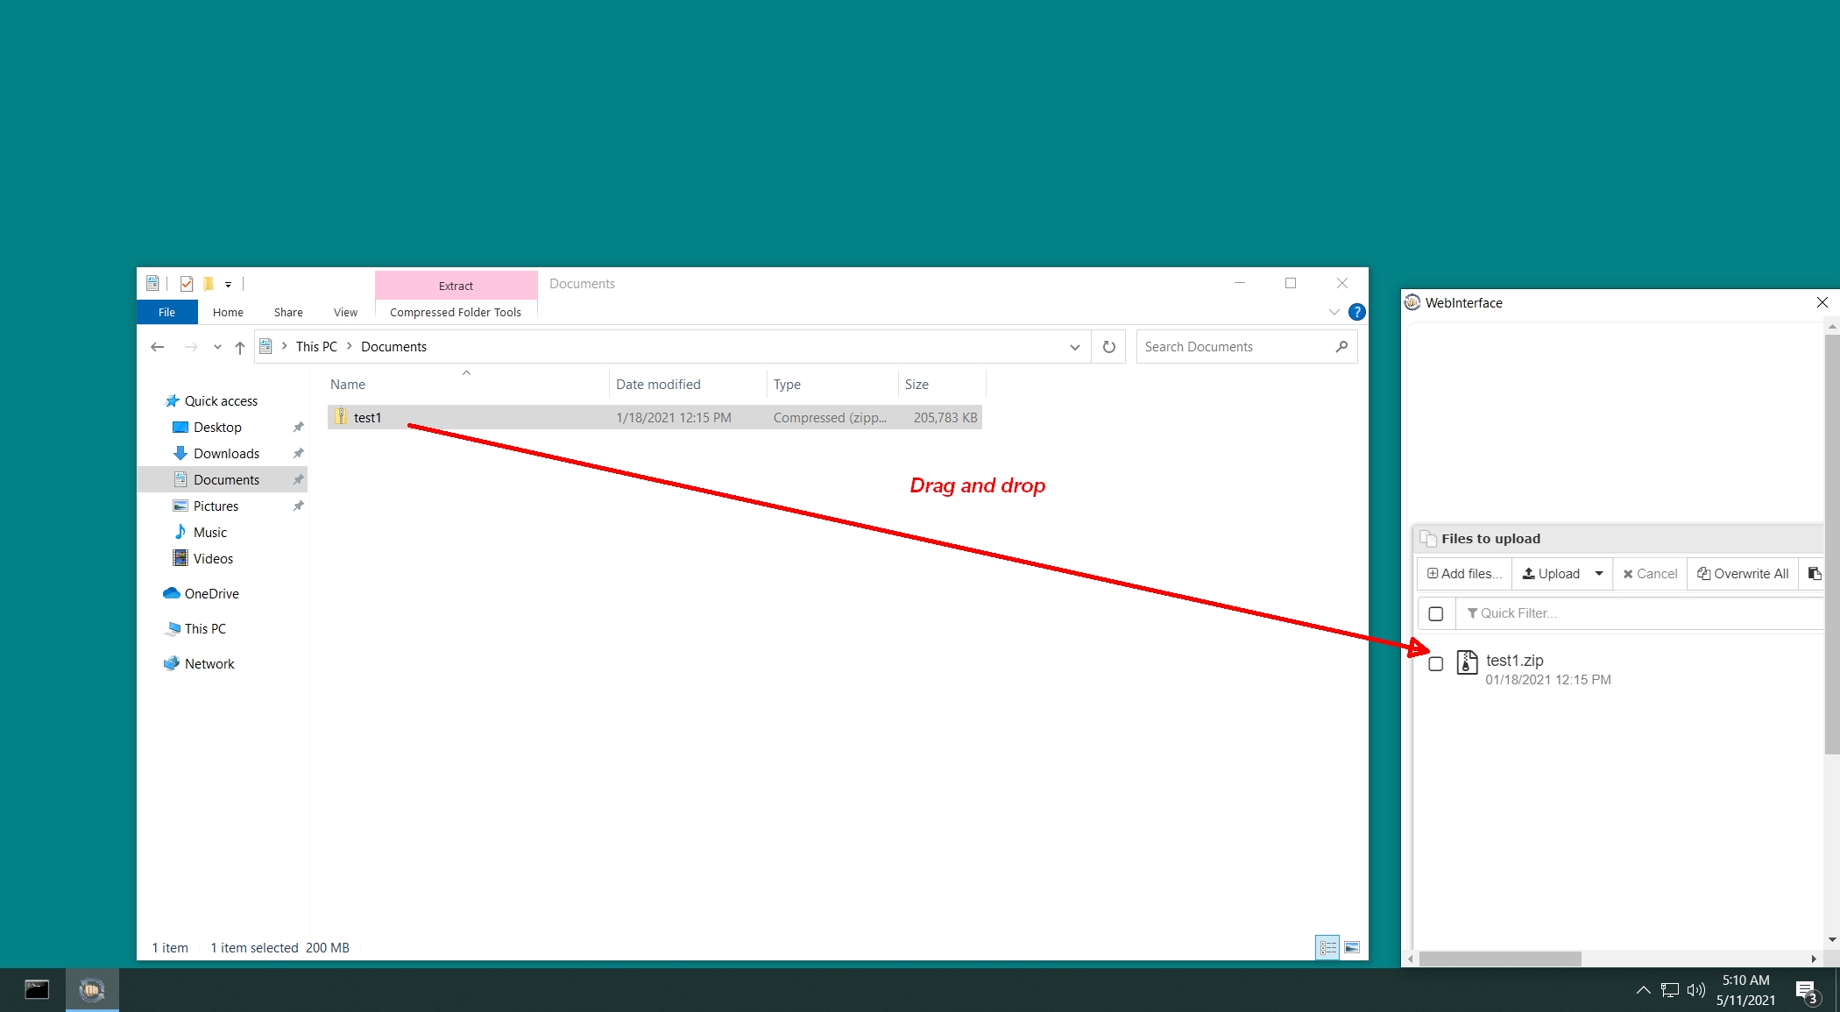This screenshot has width=1840, height=1012.
Task: Select This PC in navigation pane
Action: click(x=205, y=629)
